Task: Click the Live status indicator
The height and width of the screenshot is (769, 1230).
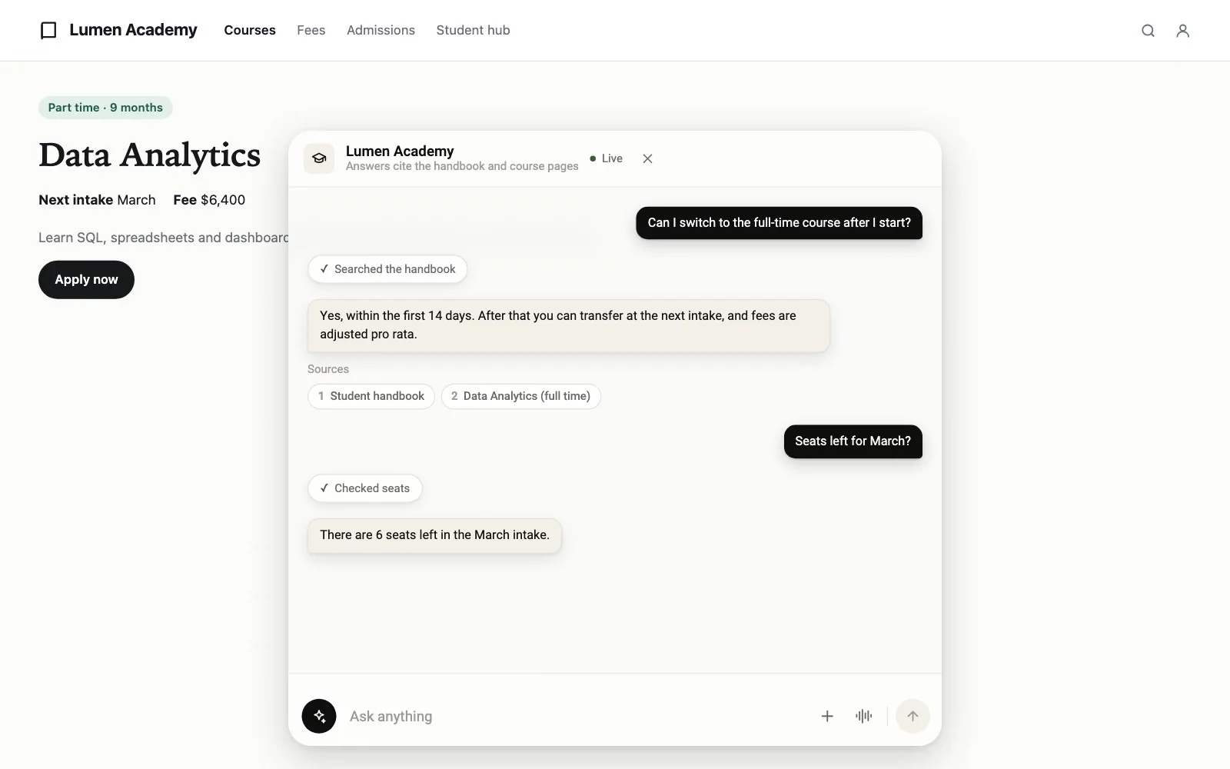Action: [606, 158]
